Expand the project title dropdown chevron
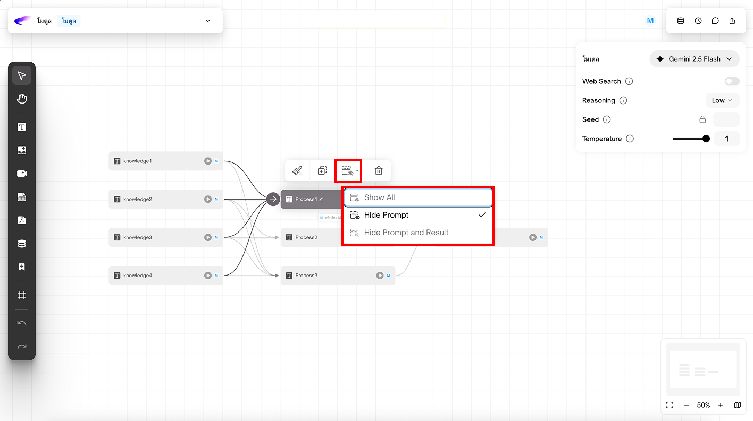Image resolution: width=753 pixels, height=421 pixels. coord(208,21)
